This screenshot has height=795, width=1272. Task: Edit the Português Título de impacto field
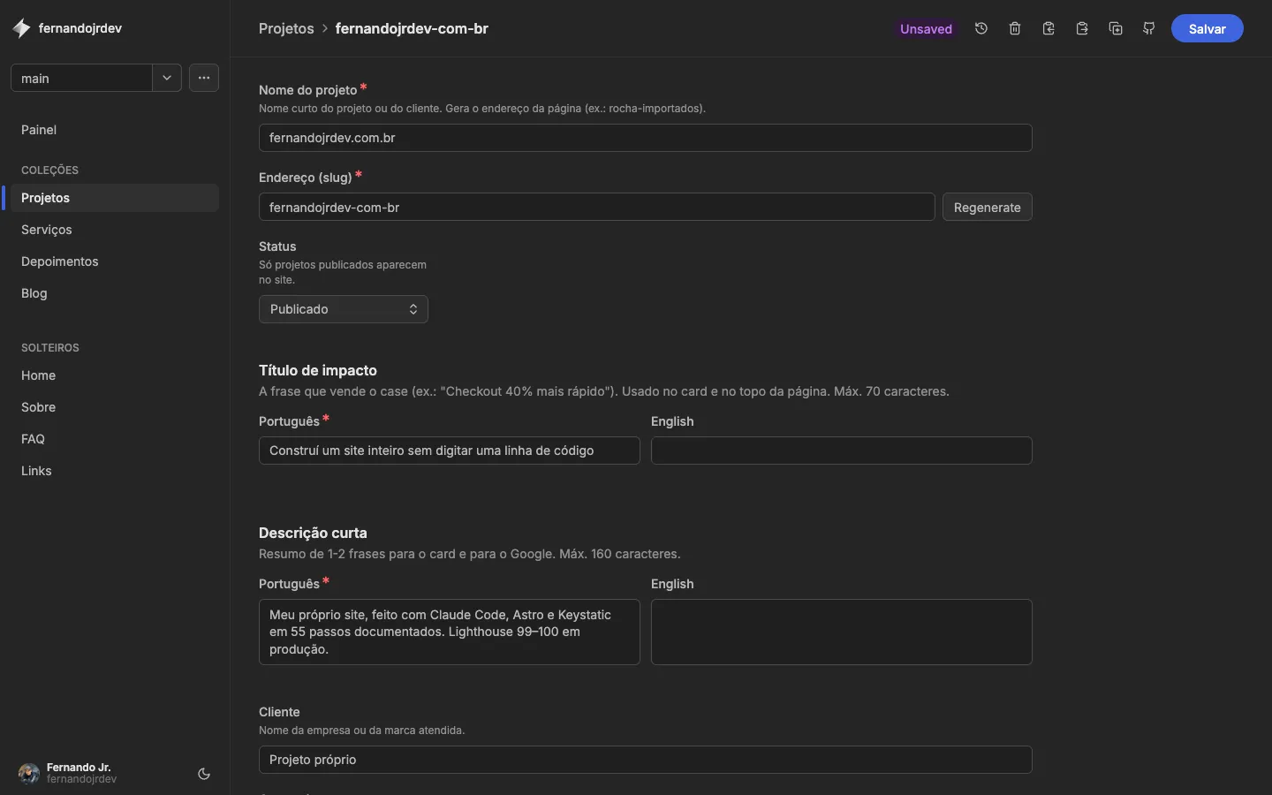pyautogui.click(x=450, y=450)
